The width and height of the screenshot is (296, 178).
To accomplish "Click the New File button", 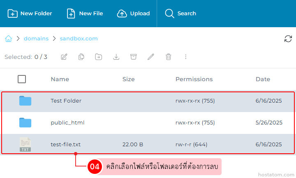I will 85,14.
